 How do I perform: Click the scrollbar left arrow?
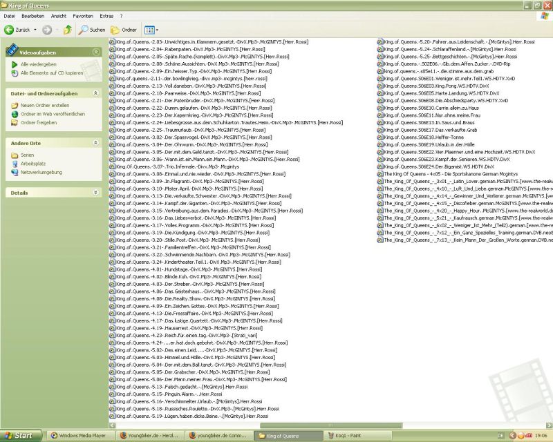(x=112, y=425)
